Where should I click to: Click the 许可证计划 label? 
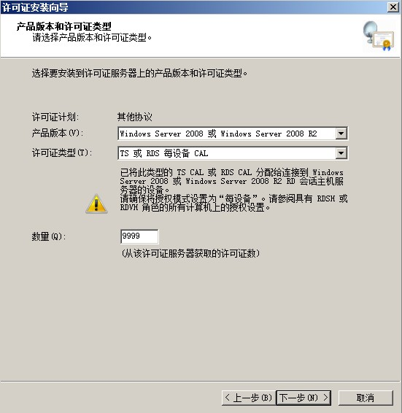(55, 117)
